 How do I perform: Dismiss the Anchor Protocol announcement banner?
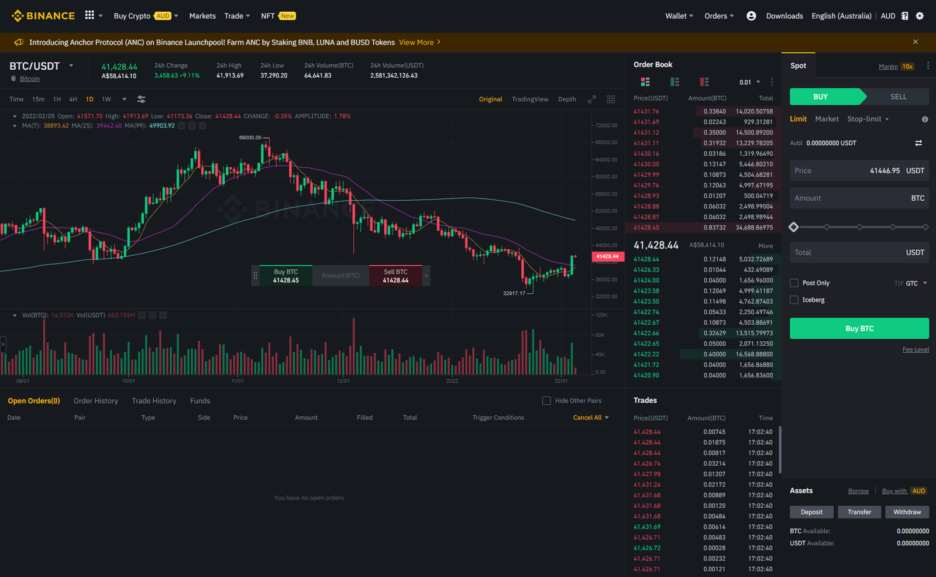point(916,42)
